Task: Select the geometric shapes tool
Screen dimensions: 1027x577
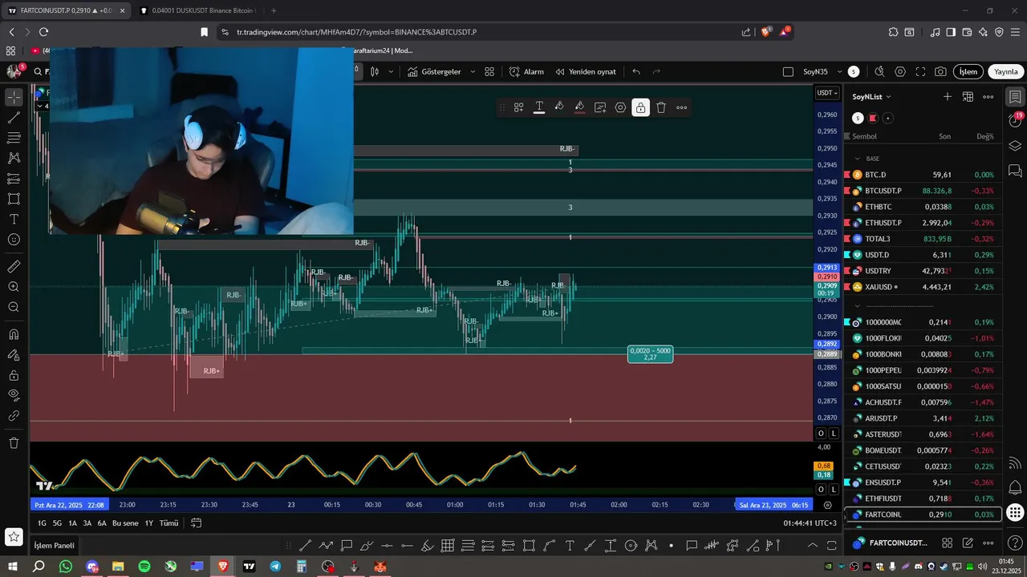Action: [x=14, y=199]
